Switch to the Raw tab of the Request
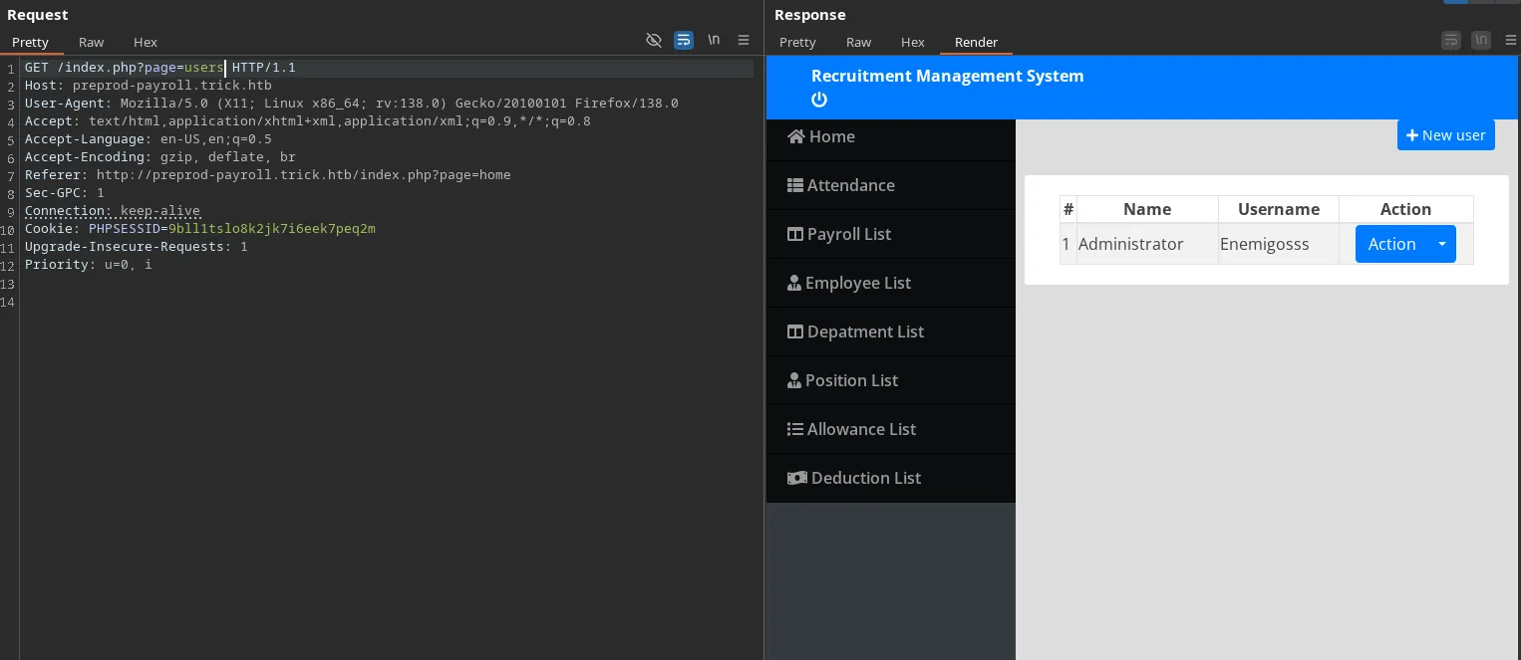Screen dimensions: 1521x660 (x=91, y=42)
